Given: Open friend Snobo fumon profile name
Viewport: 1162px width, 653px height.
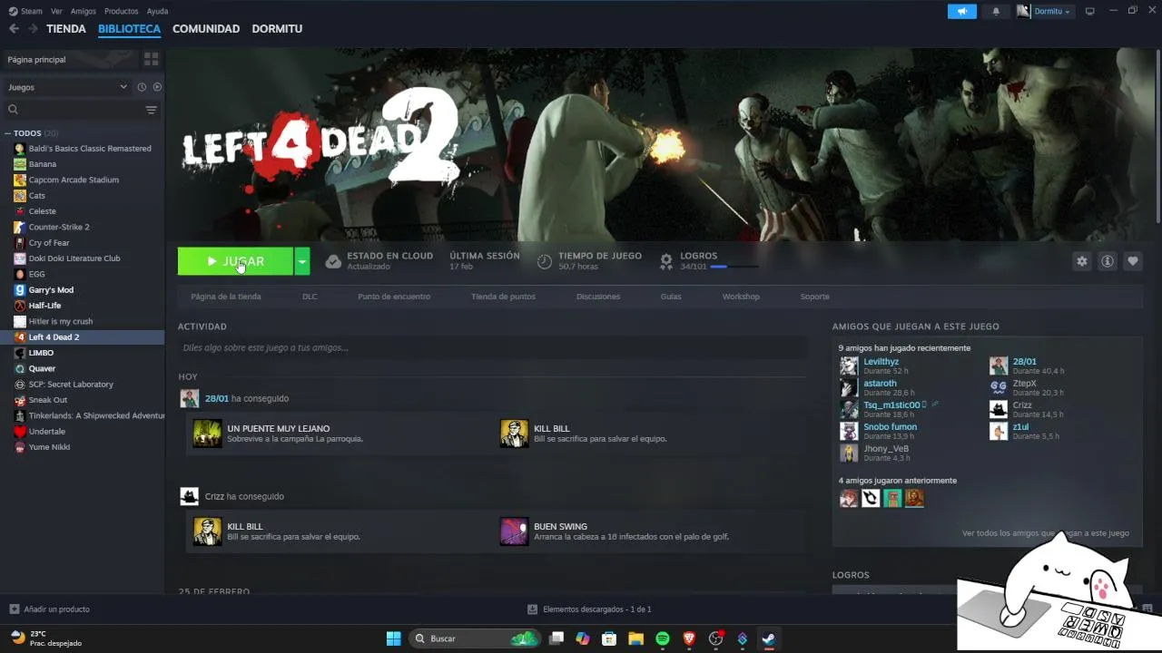Looking at the screenshot, I should tap(890, 427).
